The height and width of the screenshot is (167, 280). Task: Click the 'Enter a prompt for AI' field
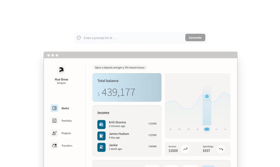click(x=131, y=38)
